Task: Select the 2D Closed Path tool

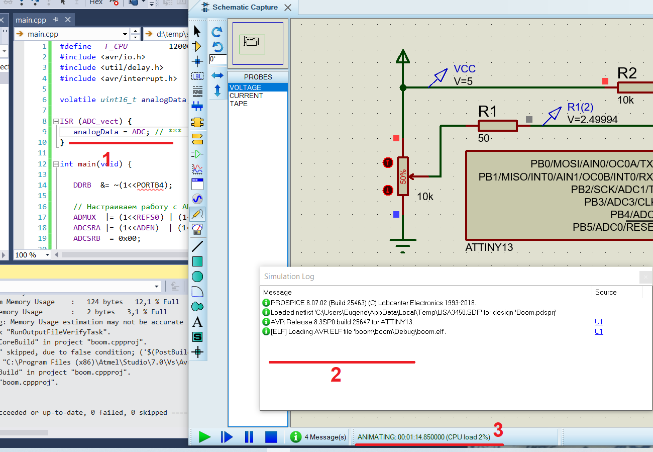Action: (197, 306)
